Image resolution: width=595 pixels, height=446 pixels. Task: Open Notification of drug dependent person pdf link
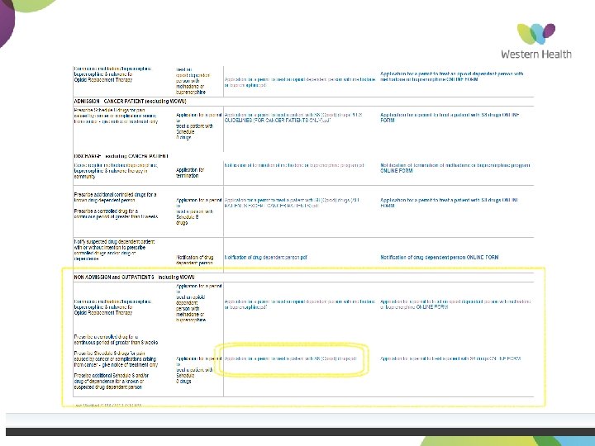click(x=265, y=257)
